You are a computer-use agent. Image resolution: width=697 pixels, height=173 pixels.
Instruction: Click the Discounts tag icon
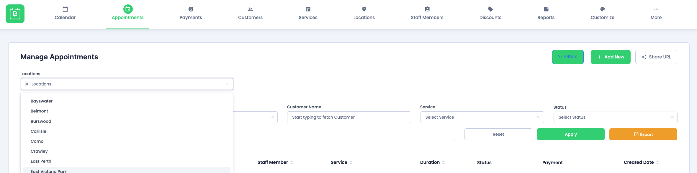point(490,9)
